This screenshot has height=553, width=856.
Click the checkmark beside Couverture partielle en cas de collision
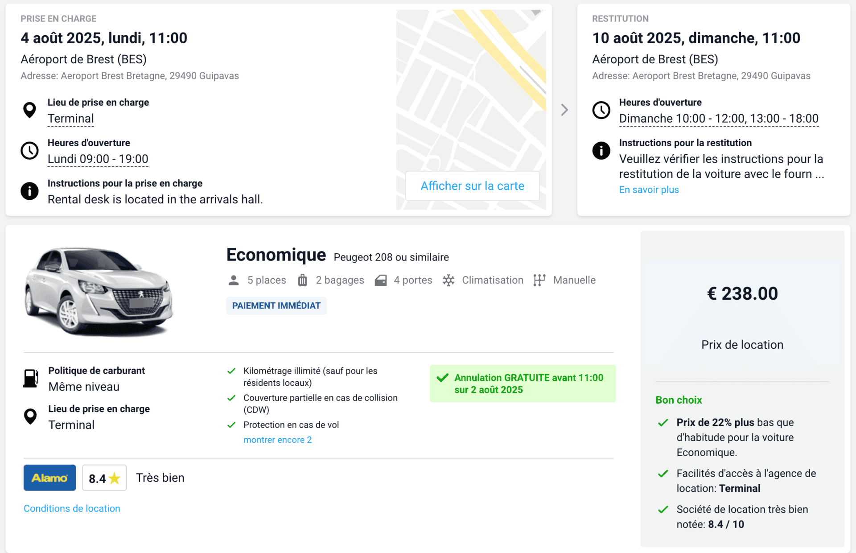pyautogui.click(x=231, y=398)
